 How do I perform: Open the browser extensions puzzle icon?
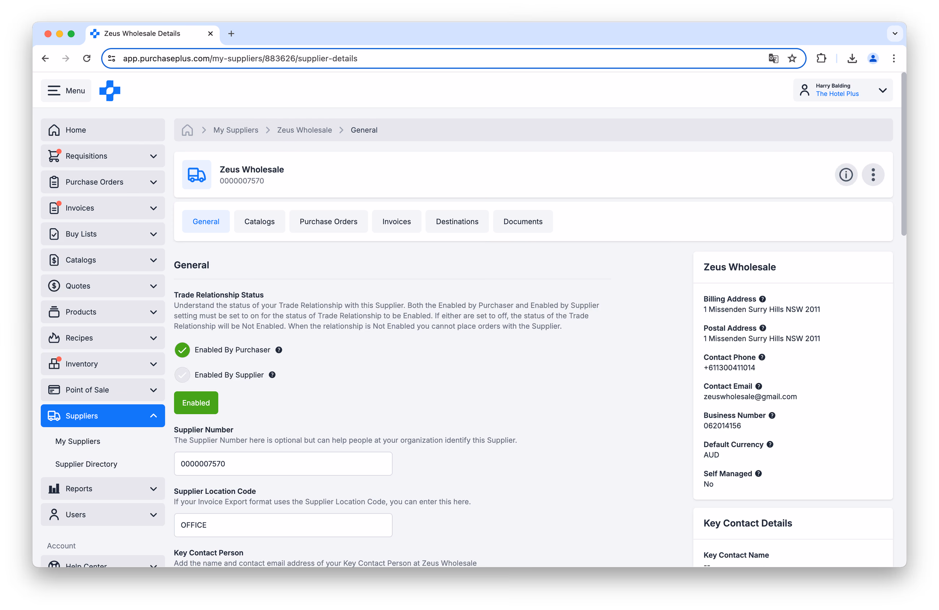pyautogui.click(x=821, y=58)
